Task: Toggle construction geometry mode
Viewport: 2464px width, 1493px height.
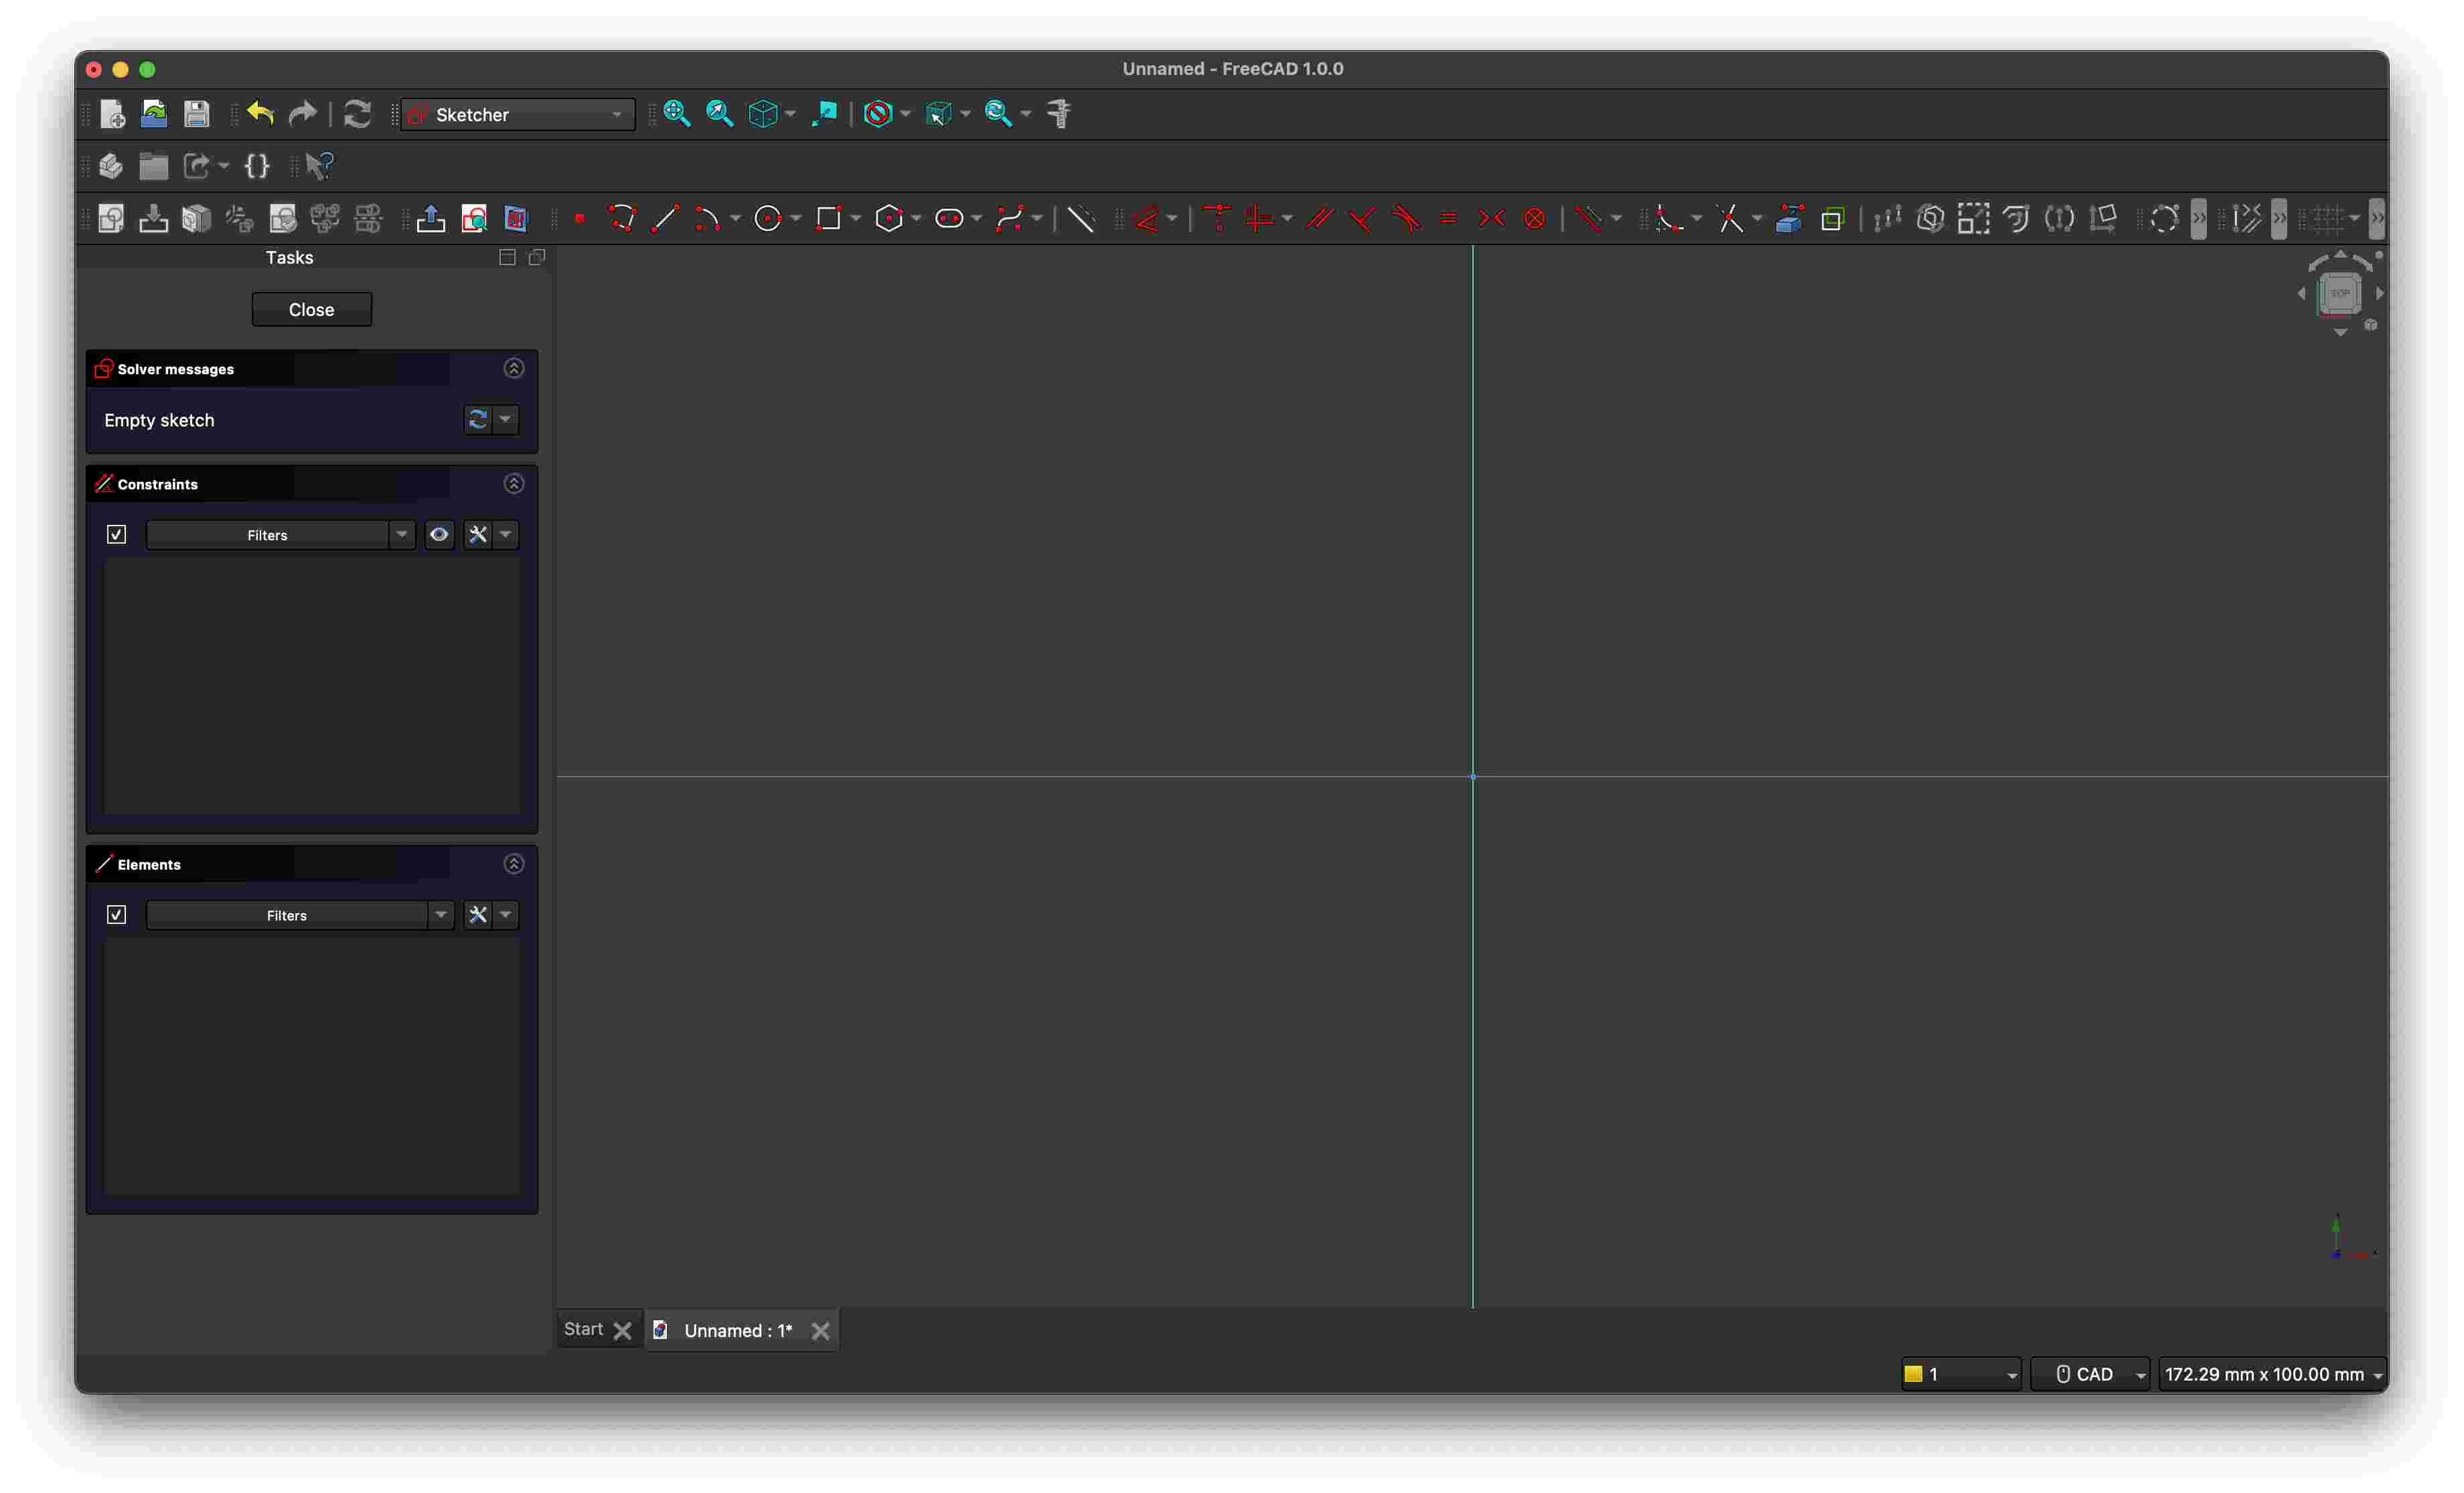Action: pyautogui.click(x=1081, y=218)
